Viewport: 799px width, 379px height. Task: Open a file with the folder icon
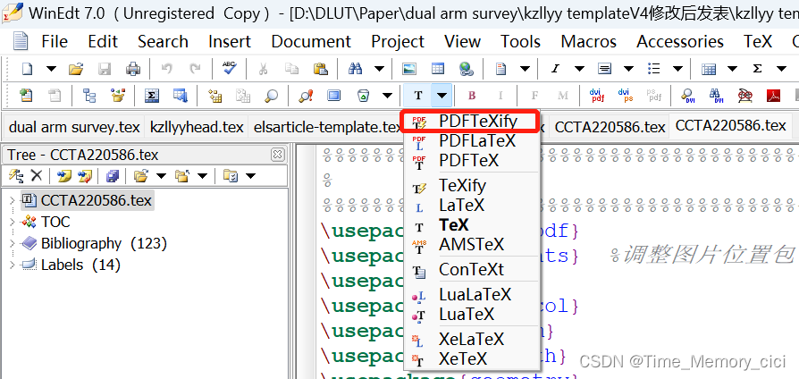point(76,68)
